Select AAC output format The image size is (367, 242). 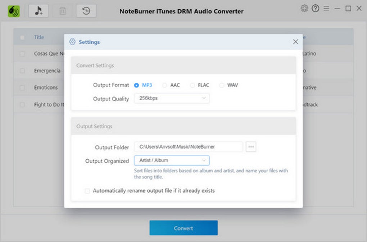click(165, 85)
